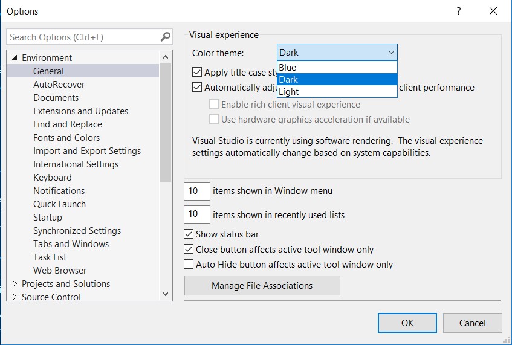
Task: Choose Dark from the theme list
Action: (337, 79)
